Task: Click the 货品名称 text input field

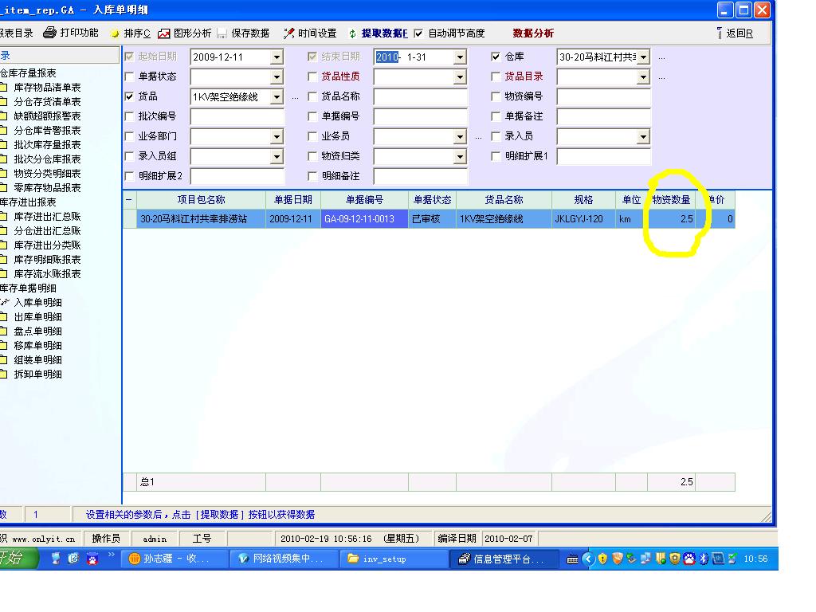Action: (420, 96)
